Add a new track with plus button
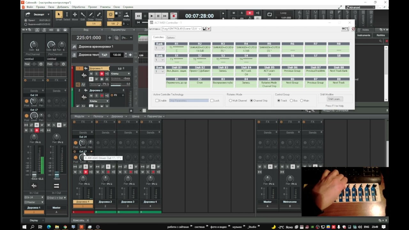This screenshot has height=230, width=409. pos(110,38)
